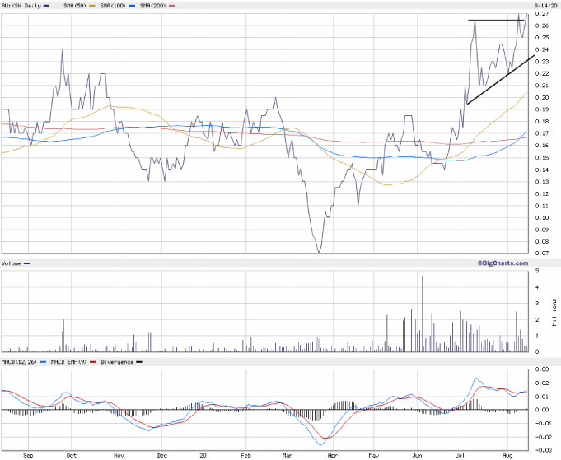Select the MACD EMA(9) legend entry
Image resolution: width=561 pixels, height=460 pixels.
(68, 362)
